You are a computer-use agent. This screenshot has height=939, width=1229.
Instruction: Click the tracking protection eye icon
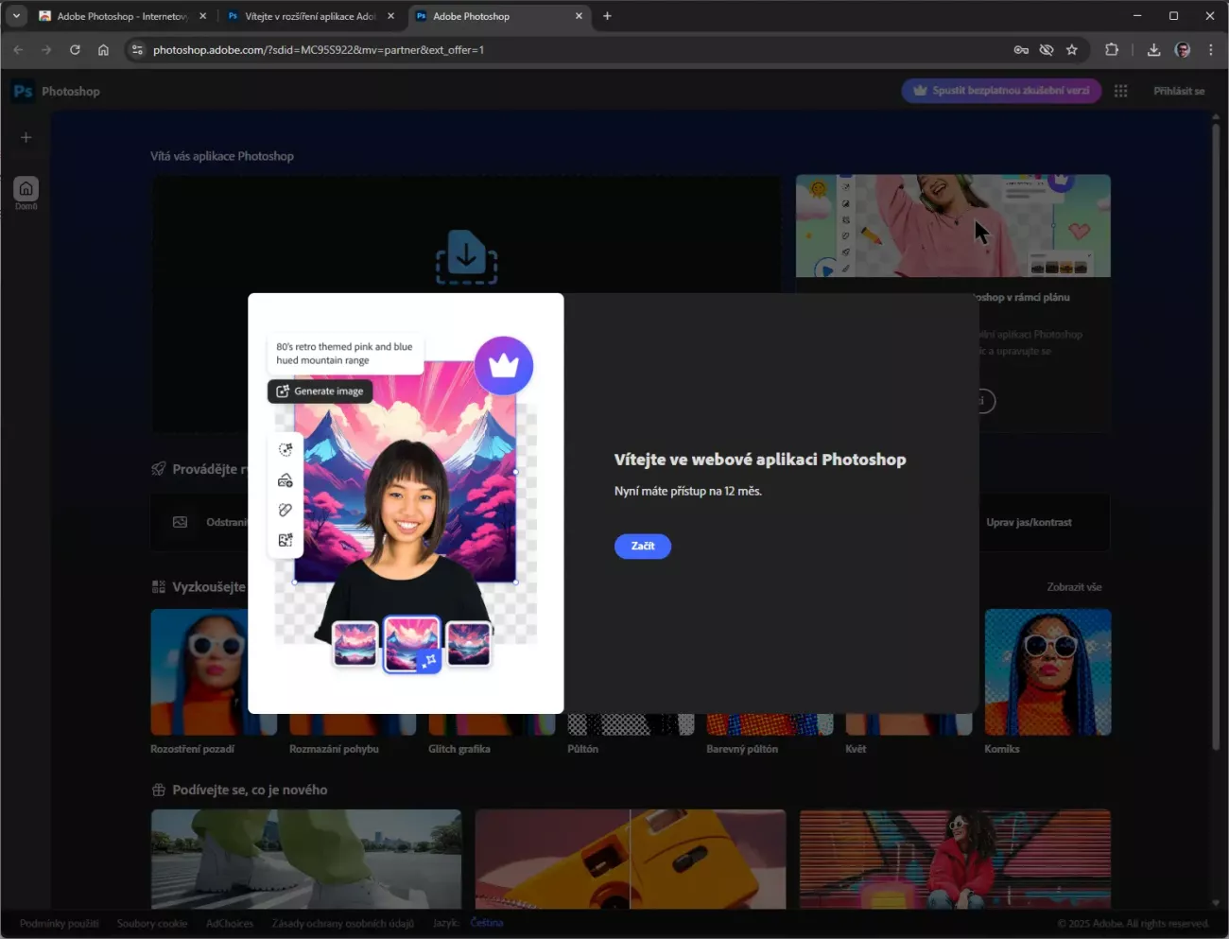(x=1047, y=50)
